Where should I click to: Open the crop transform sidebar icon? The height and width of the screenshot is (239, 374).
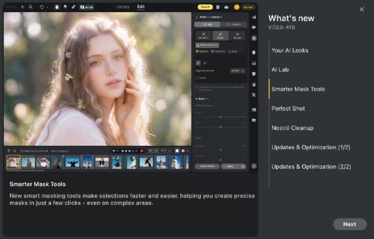click(254, 95)
